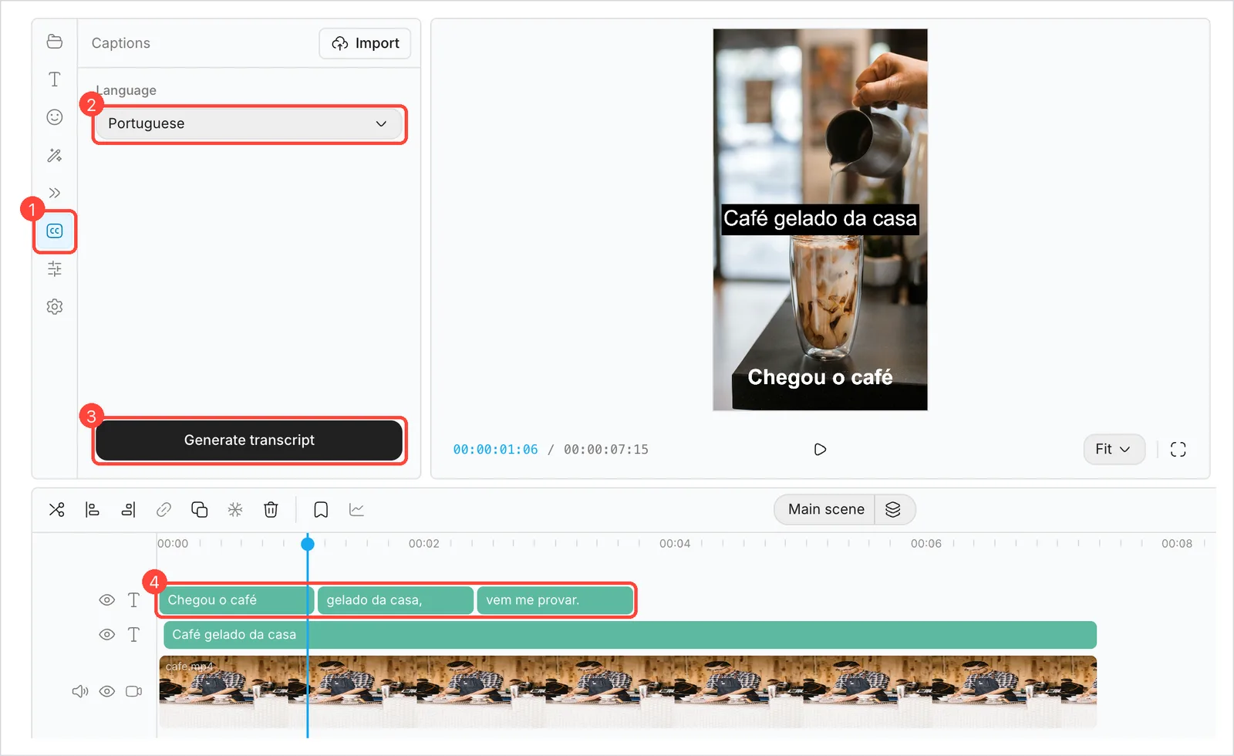The image size is (1234, 756).
Task: Click the Main scene button
Action: pos(825,509)
